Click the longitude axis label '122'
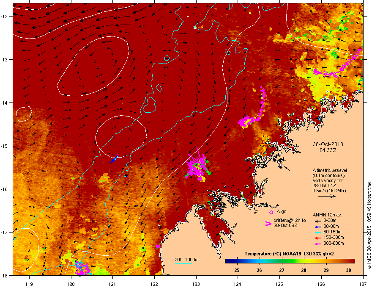This screenshot has height=288, width=372. (154, 284)
